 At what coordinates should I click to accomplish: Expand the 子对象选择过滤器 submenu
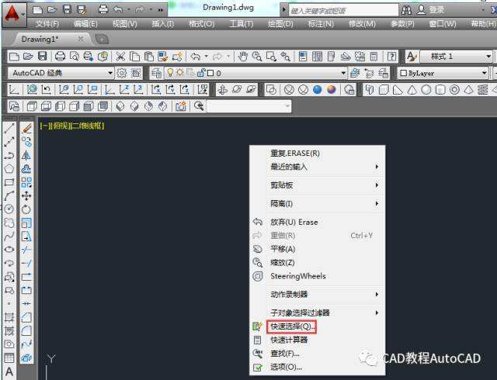[x=318, y=313]
